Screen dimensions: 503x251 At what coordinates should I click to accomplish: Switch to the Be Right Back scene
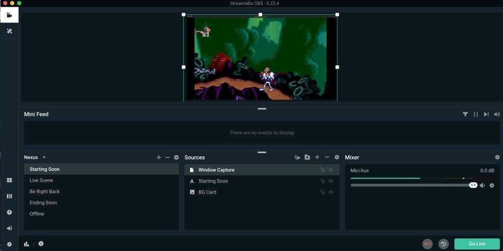[45, 192]
